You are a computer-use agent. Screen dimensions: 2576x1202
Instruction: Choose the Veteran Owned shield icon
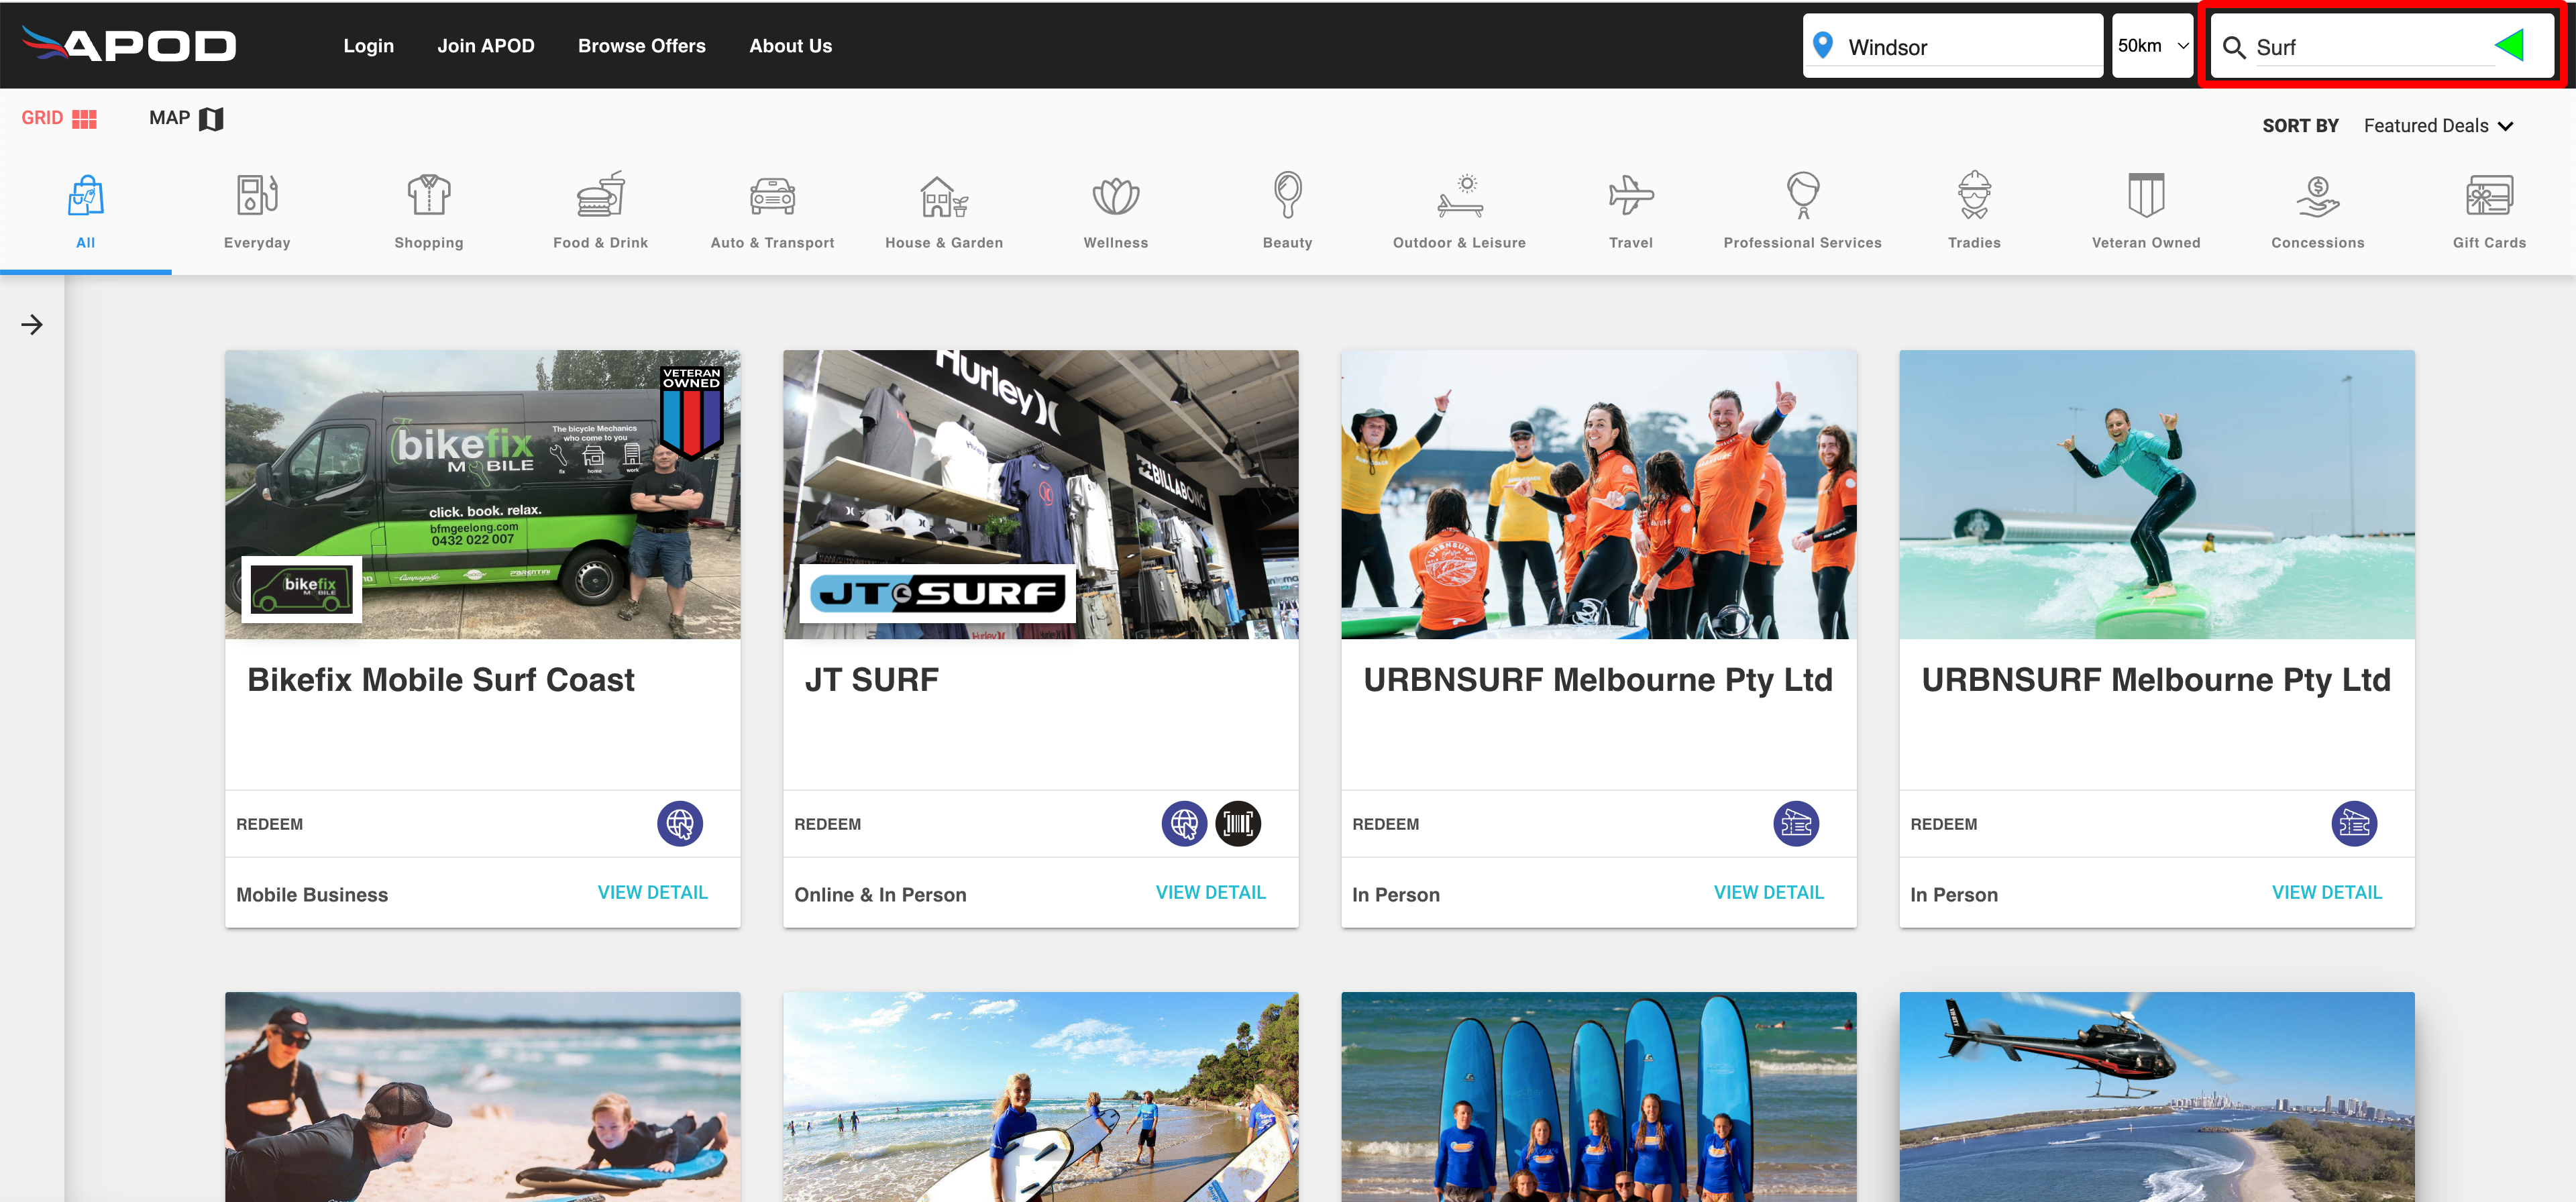click(2146, 195)
